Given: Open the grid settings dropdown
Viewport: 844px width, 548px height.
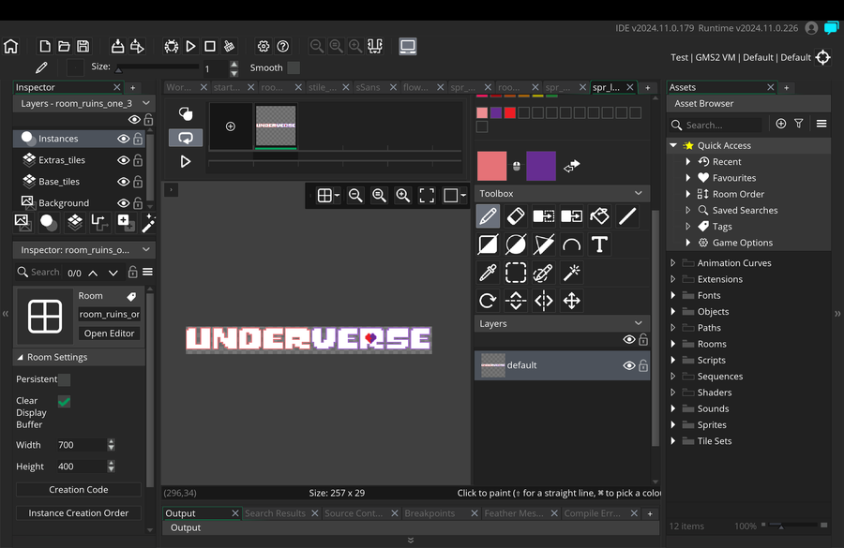Looking at the screenshot, I should pyautogui.click(x=328, y=195).
